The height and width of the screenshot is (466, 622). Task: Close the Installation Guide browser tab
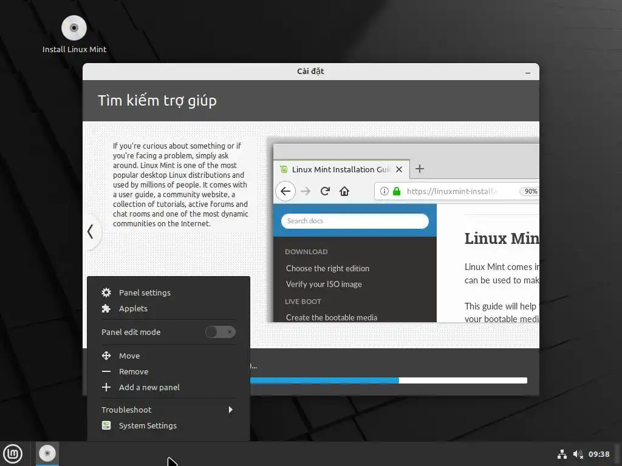(399, 169)
